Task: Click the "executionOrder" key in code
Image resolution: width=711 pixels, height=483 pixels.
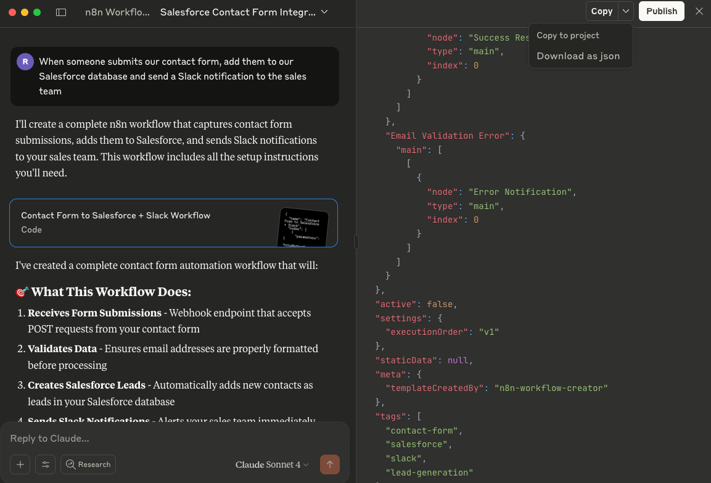Action: coord(427,332)
